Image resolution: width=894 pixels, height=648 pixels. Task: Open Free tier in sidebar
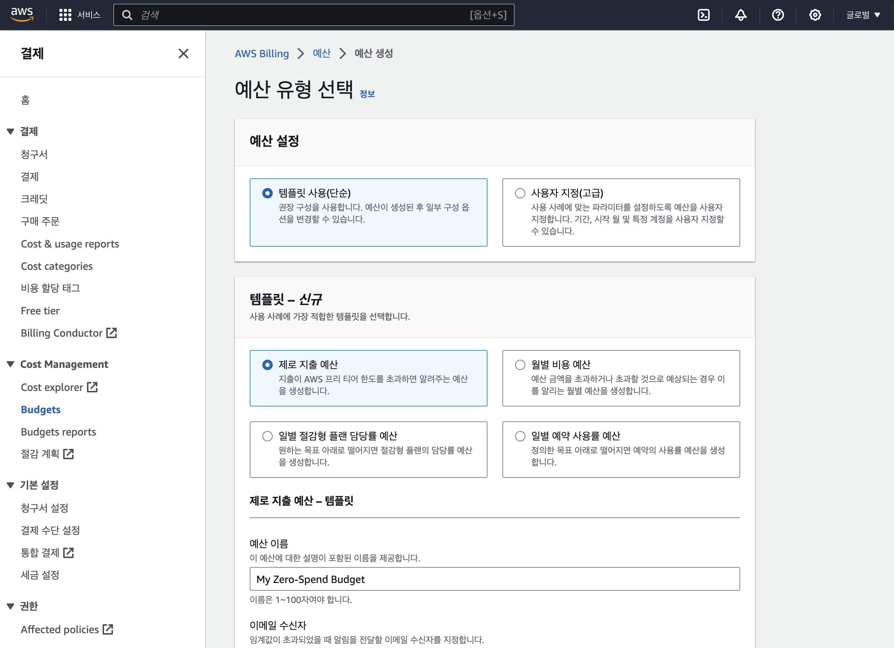pos(40,311)
